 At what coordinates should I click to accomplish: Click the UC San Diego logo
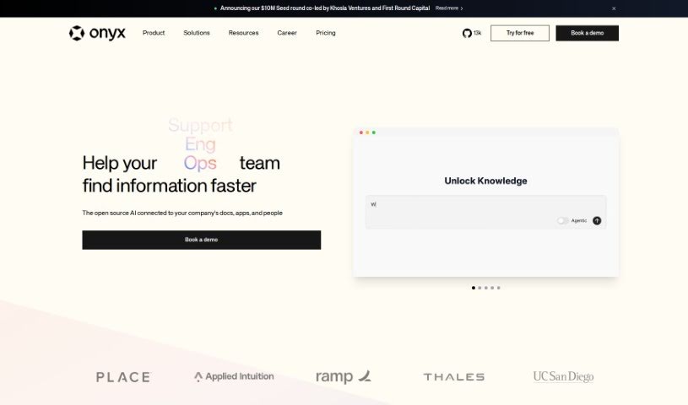click(x=563, y=376)
